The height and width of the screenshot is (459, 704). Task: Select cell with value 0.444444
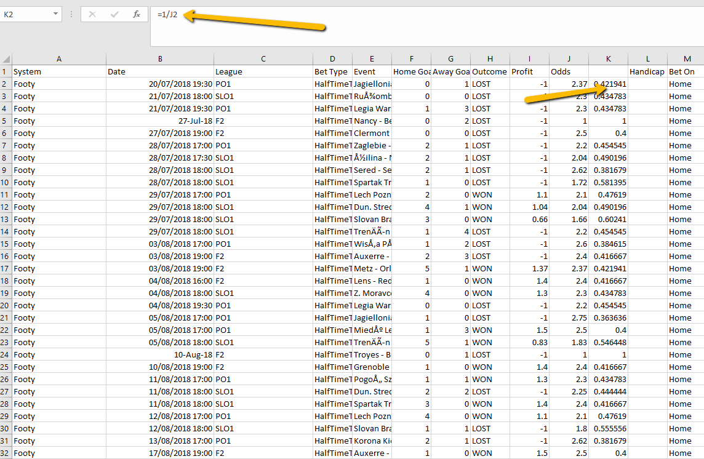coord(608,392)
